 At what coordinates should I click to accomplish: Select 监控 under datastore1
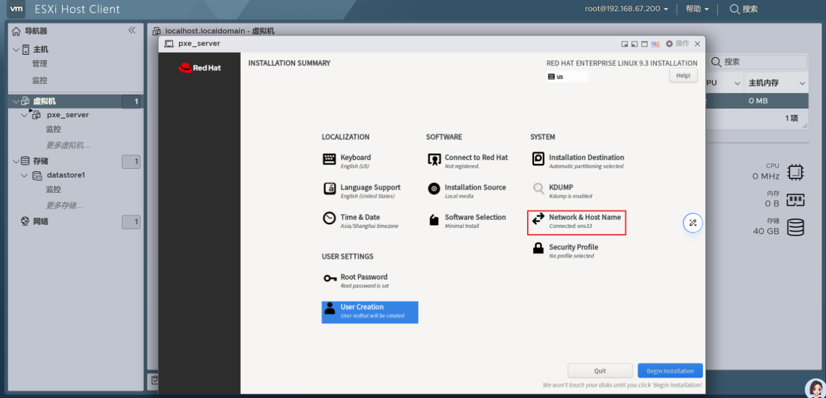[53, 190]
